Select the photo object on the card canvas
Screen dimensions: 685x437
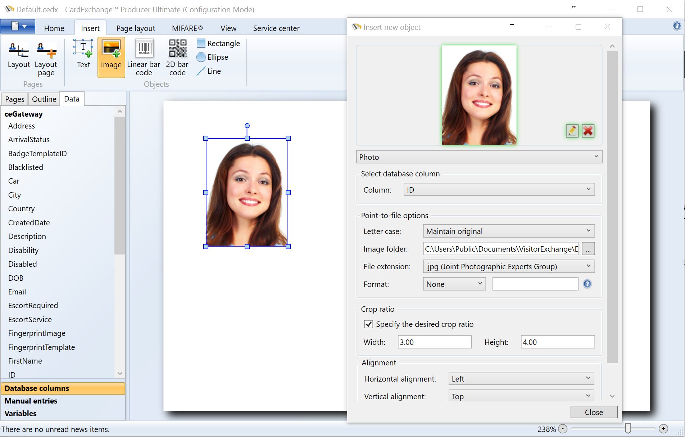point(247,192)
